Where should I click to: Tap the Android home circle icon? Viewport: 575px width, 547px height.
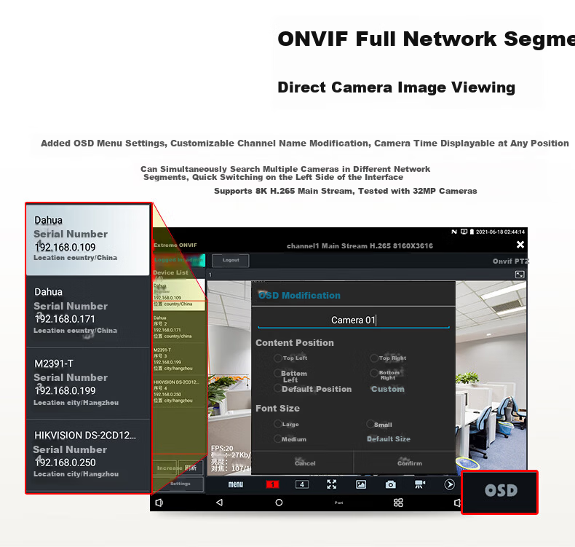pos(279,503)
